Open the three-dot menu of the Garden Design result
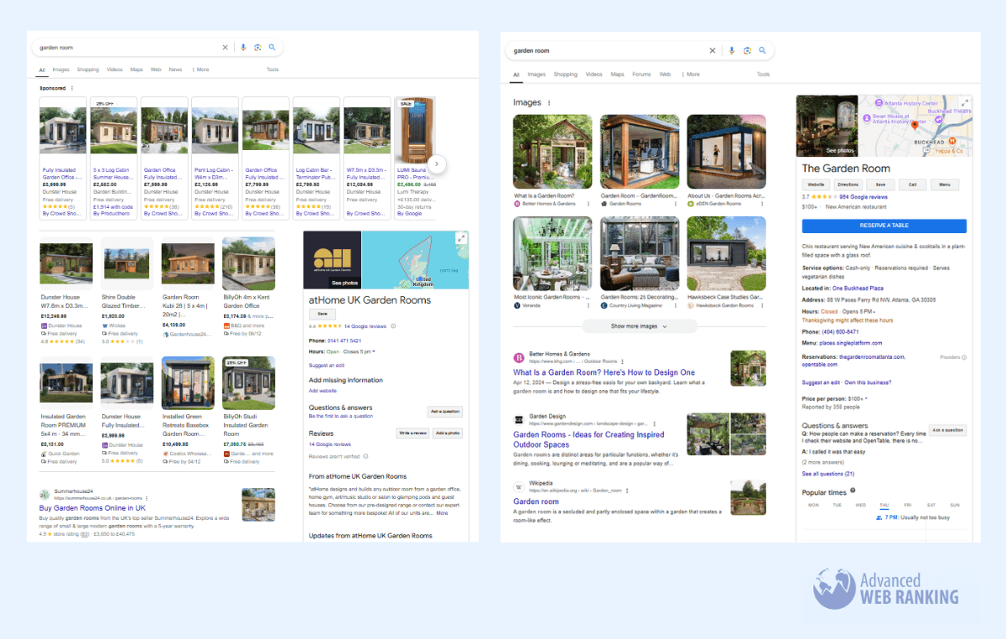 pos(653,424)
